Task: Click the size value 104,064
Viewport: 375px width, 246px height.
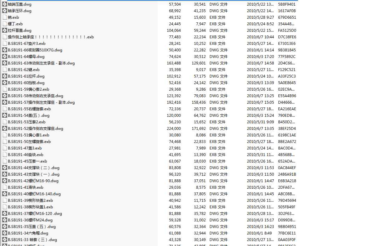Action: point(174,31)
